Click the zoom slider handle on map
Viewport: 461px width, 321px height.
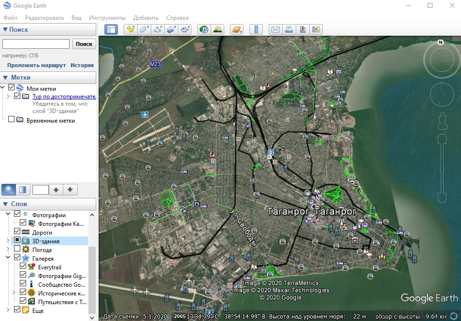tap(442, 168)
